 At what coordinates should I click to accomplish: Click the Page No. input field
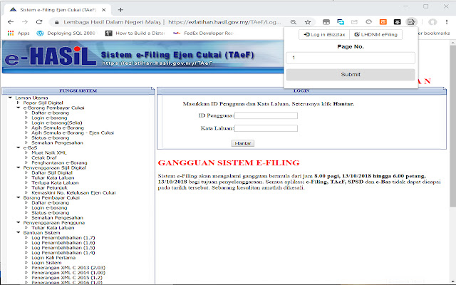tap(351, 58)
